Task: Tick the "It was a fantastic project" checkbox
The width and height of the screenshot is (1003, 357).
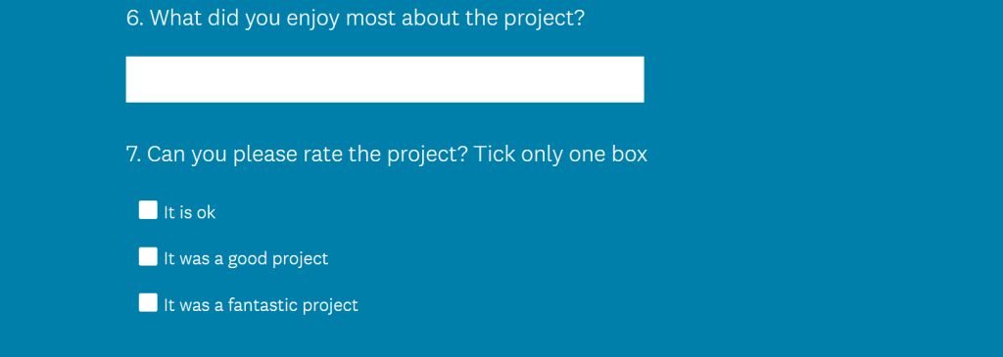Action: click(148, 302)
